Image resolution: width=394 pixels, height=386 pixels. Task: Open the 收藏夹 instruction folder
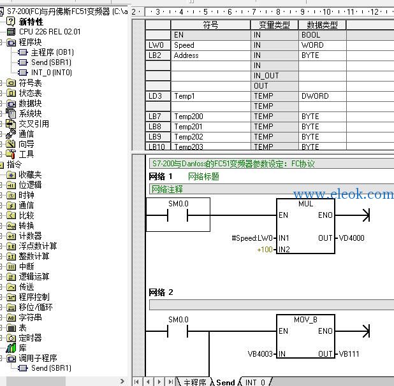(x=11, y=175)
